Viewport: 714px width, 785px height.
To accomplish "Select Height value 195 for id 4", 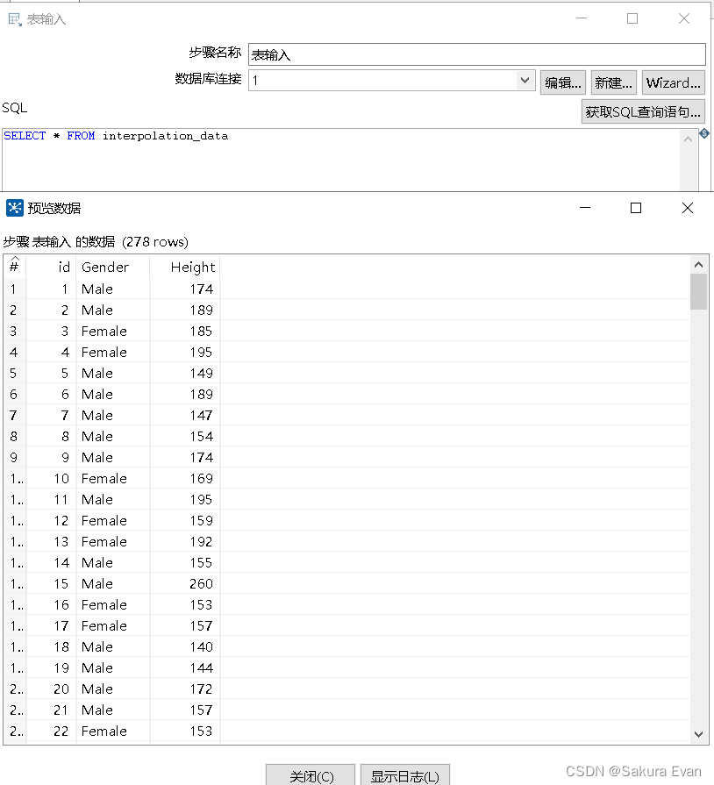I will (185, 352).
